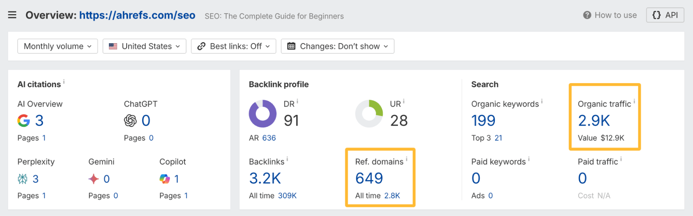Screen dimensions: 693x216
Task: Open the https://ahrefs.com/seo link
Action: 137,15
